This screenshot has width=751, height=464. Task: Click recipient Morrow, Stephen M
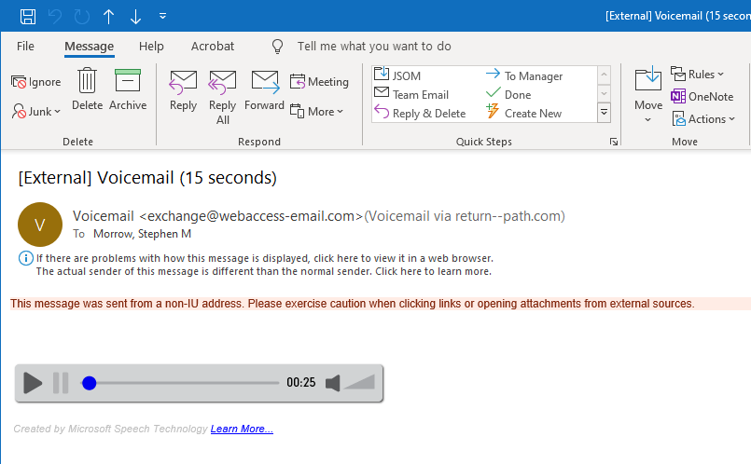click(x=142, y=234)
